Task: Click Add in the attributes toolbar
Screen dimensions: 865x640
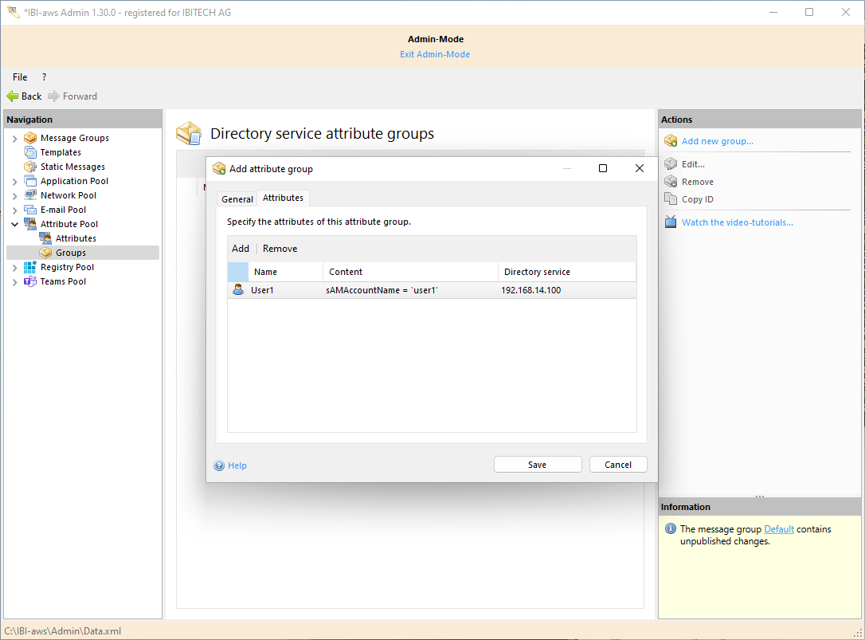Action: click(x=241, y=249)
